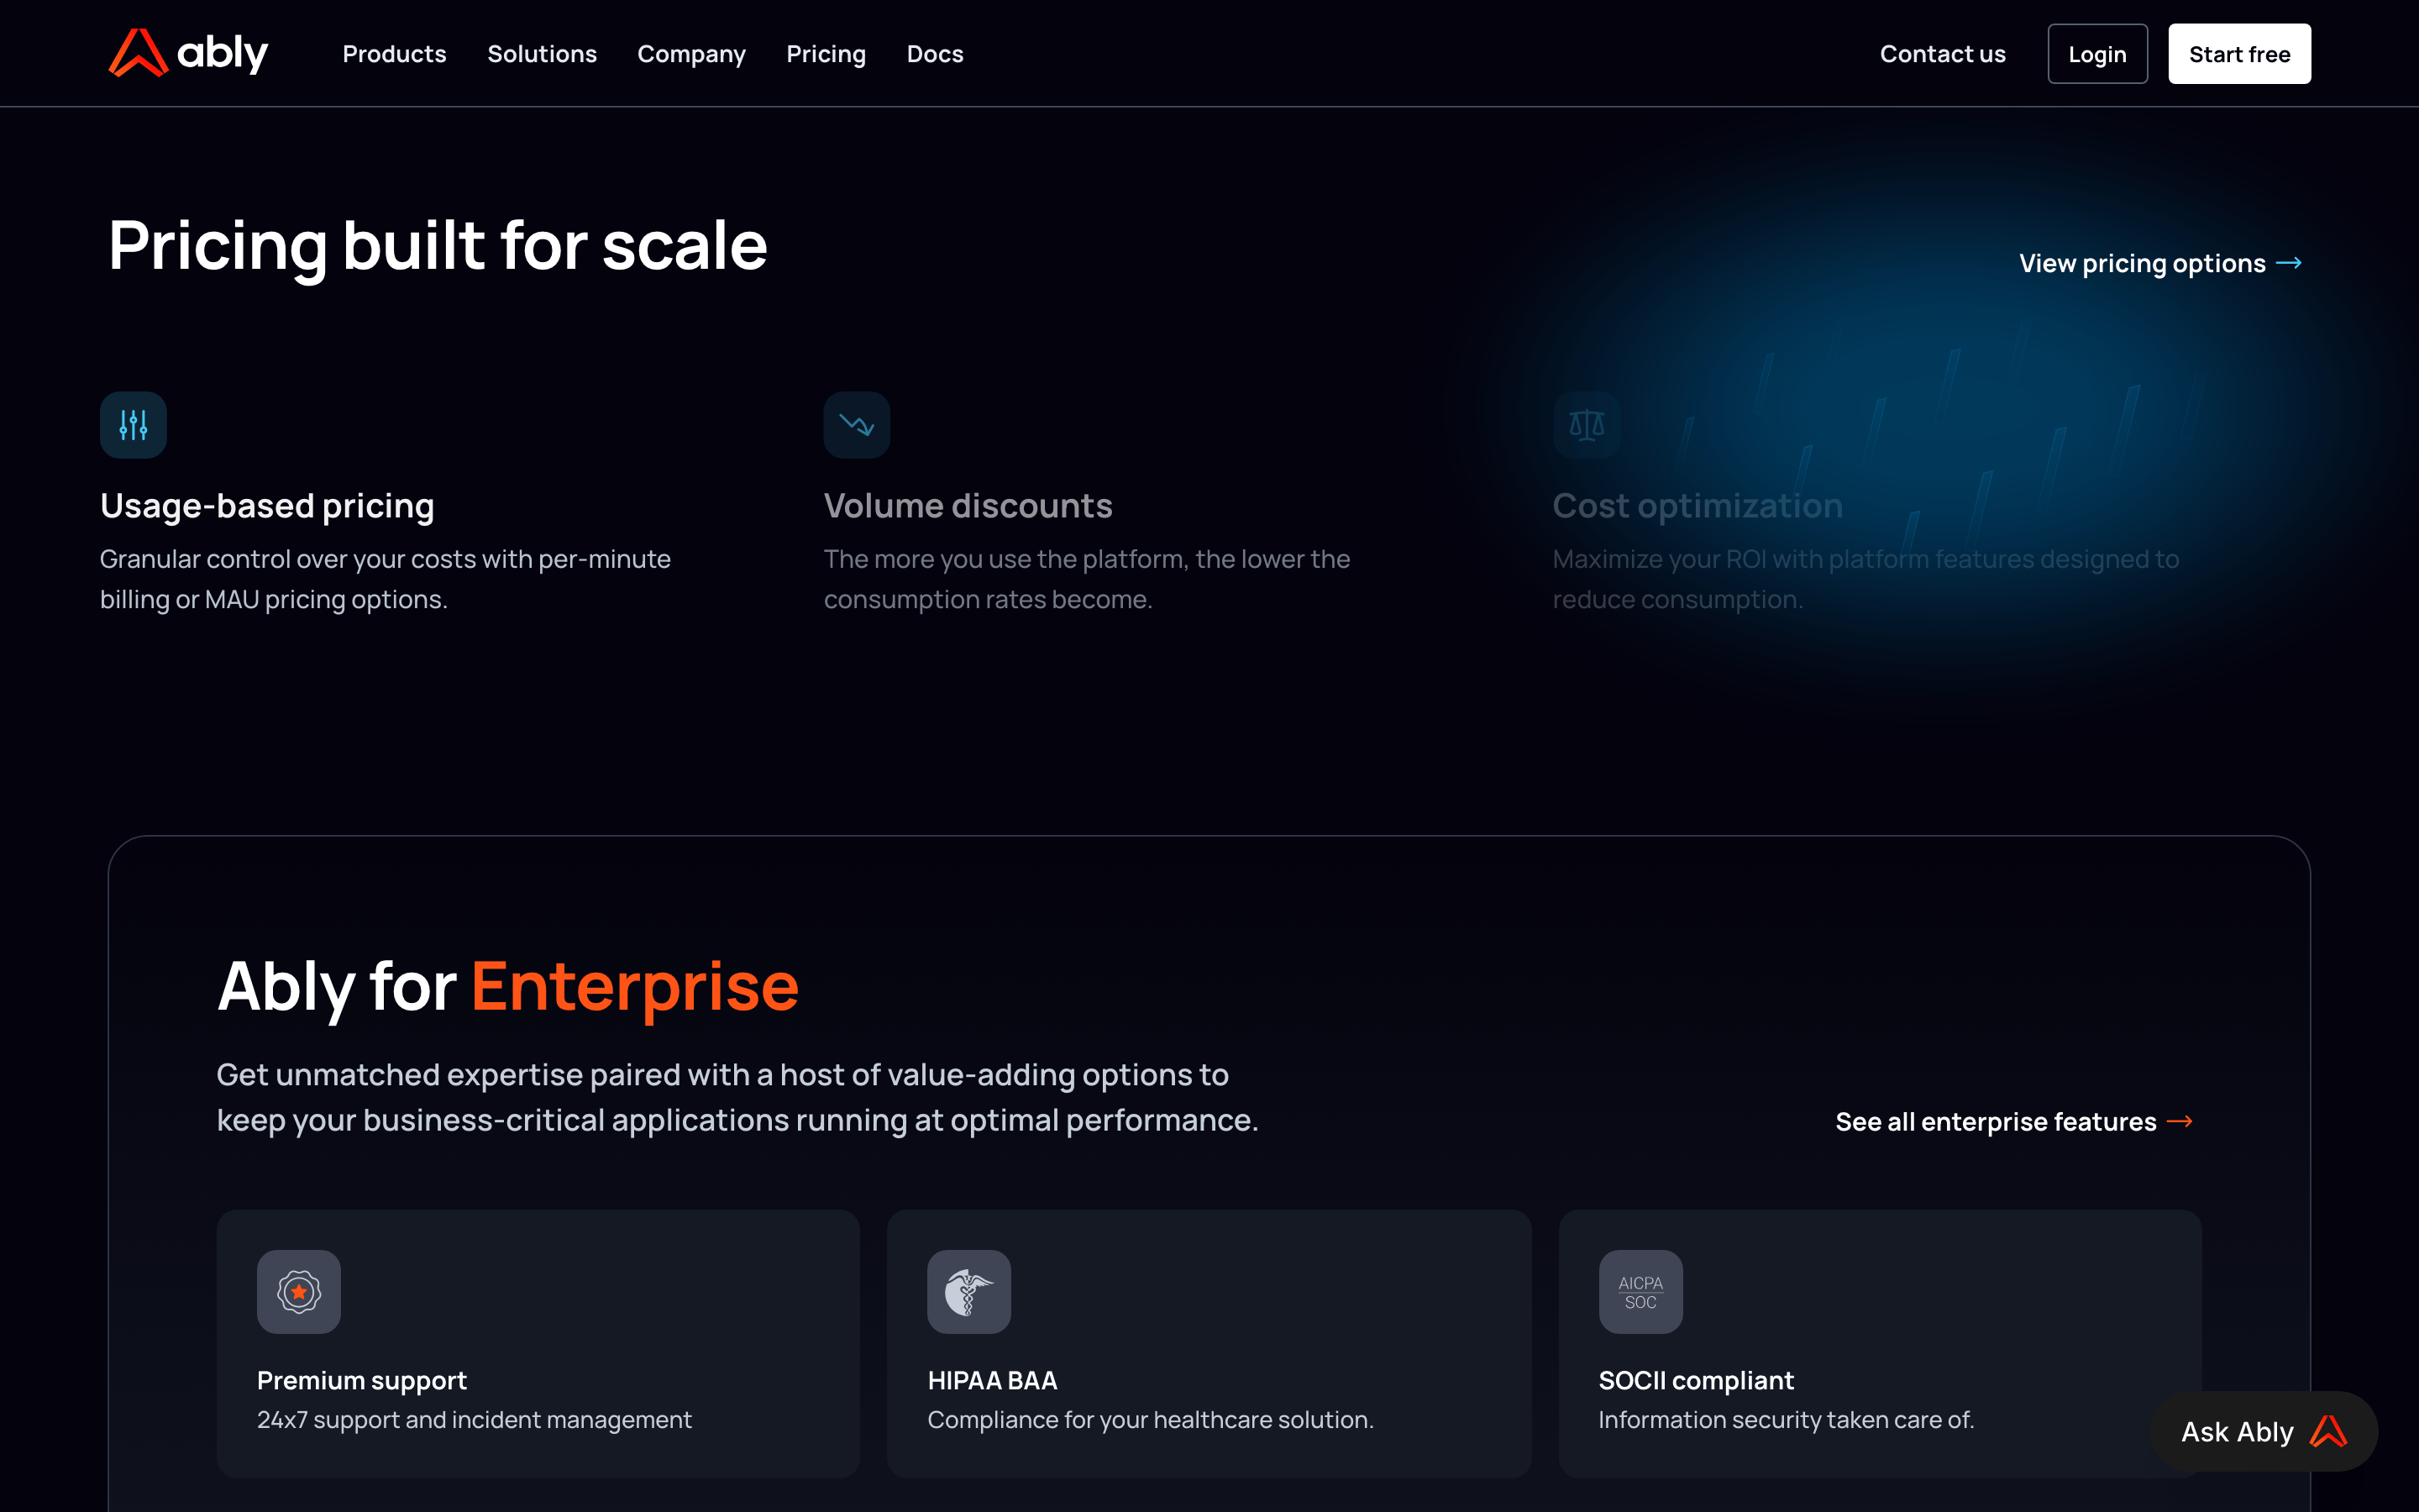Screen dimensions: 2419x1512
Task: Click Contact us in the header
Action: 1942,54
